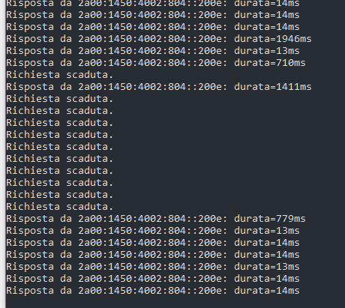The image size is (345, 308).
Task: Select the reply line with durata=710ms
Action: pyautogui.click(x=156, y=63)
